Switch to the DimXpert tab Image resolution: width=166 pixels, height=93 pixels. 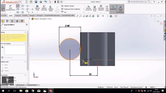pos(39,16)
